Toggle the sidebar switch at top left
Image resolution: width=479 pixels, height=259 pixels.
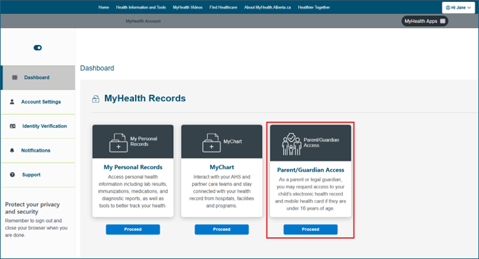click(38, 48)
